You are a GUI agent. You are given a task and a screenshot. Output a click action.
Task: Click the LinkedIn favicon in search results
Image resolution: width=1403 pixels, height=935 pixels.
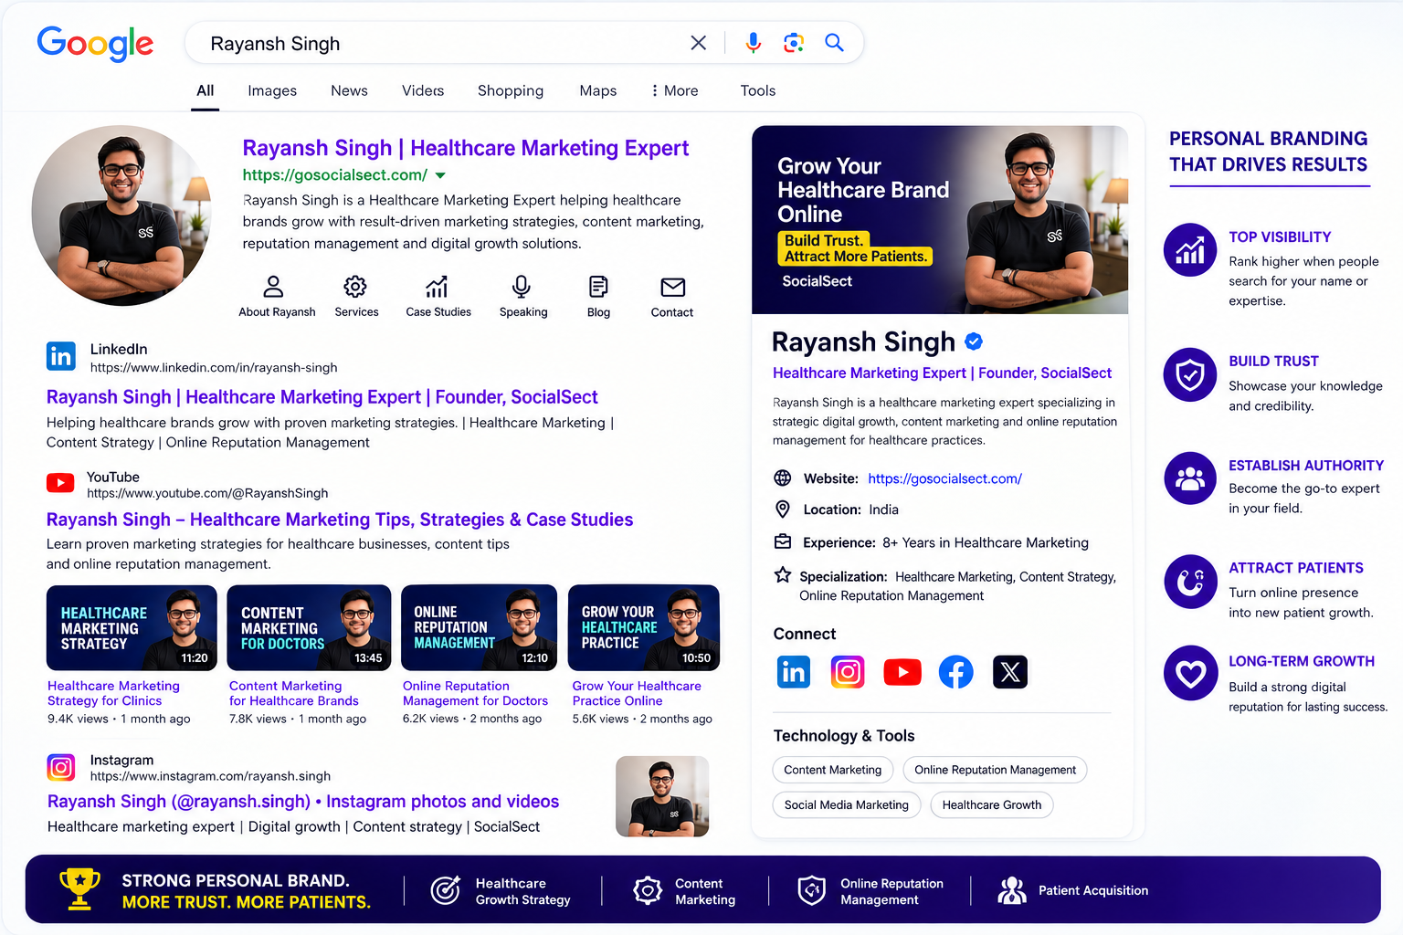point(61,356)
